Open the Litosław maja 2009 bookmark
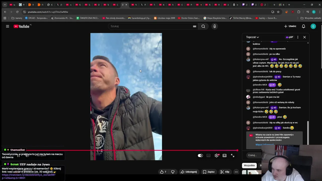 point(165,18)
